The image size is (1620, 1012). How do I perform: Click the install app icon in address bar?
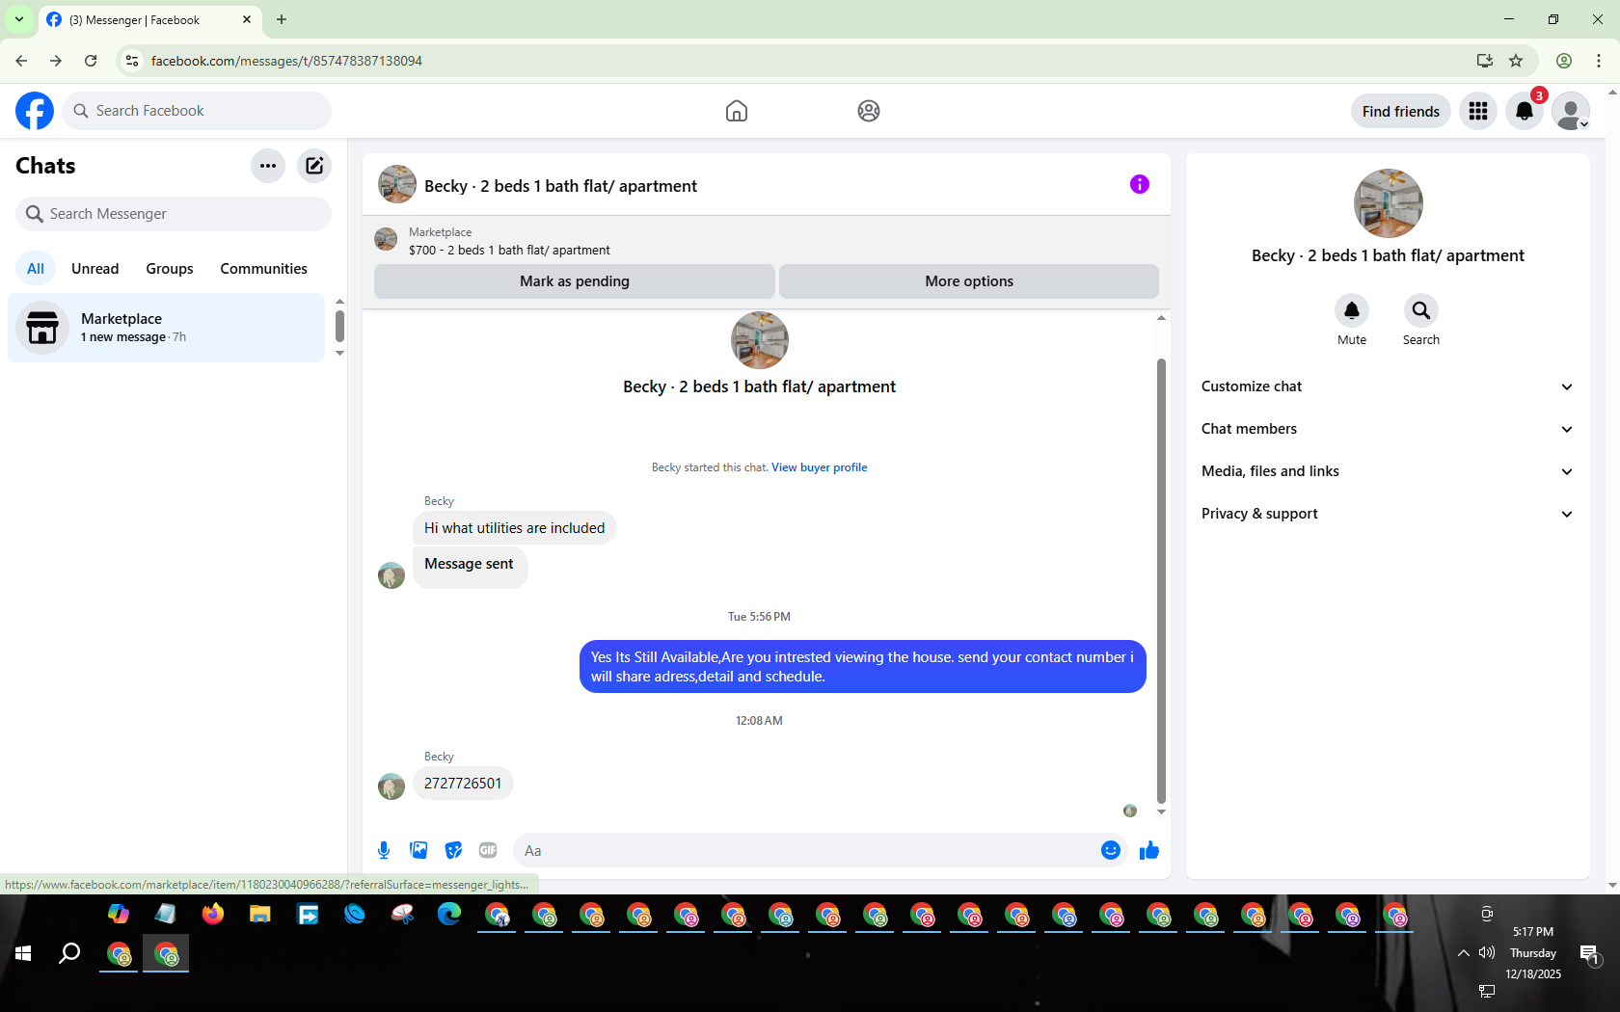(x=1485, y=61)
